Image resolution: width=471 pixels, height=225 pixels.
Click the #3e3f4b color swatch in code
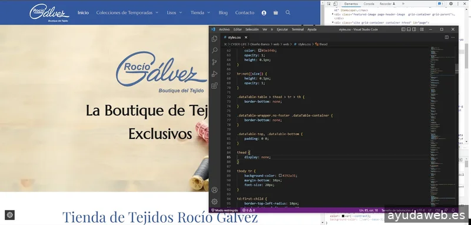[x=260, y=51]
